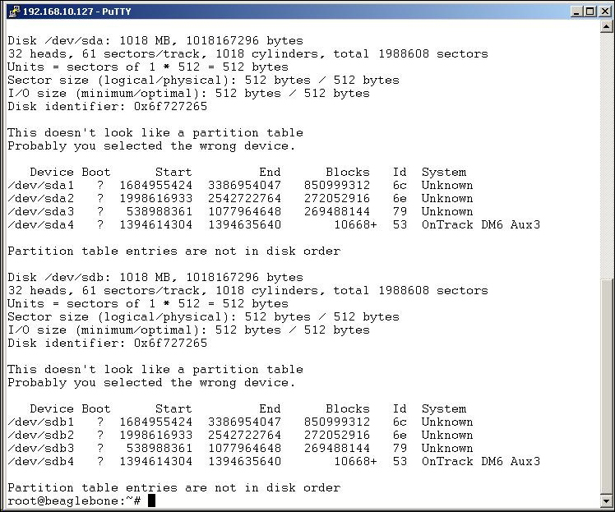Viewport: 615px width, 512px height.
Task: Click start value 1684955424 in sda1 row
Action: [155, 186]
